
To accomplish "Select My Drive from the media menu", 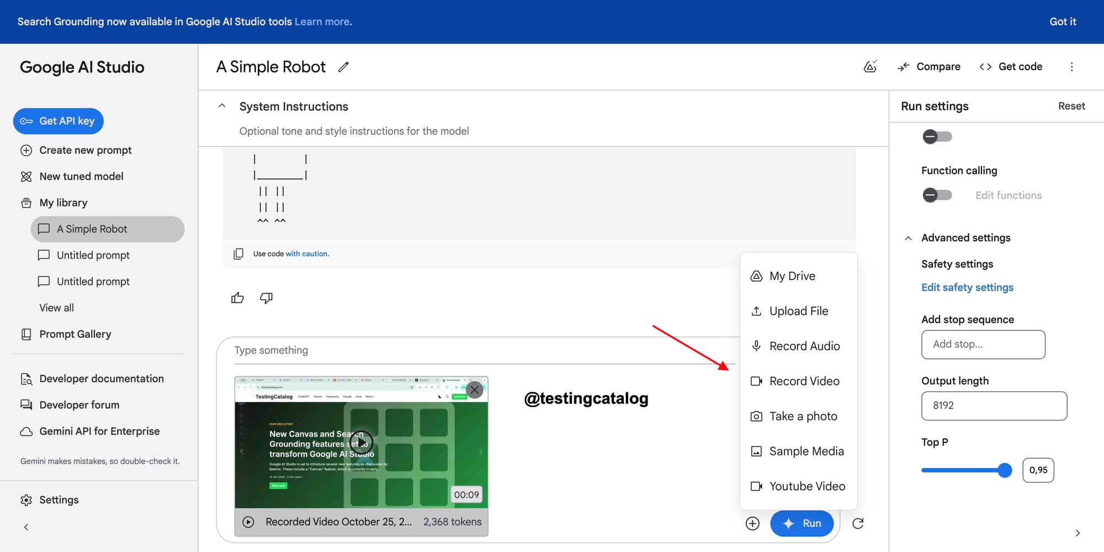I will tap(798, 276).
